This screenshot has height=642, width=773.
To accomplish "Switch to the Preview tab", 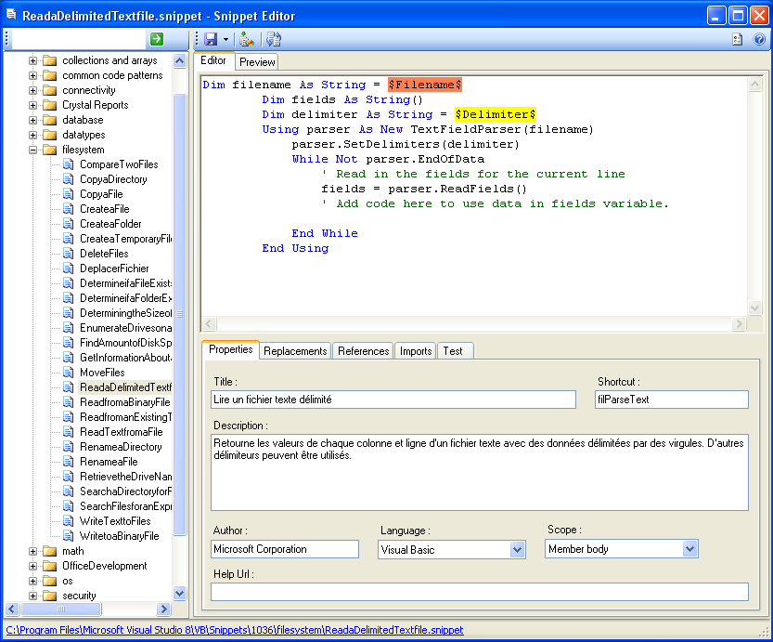I will click(x=257, y=62).
